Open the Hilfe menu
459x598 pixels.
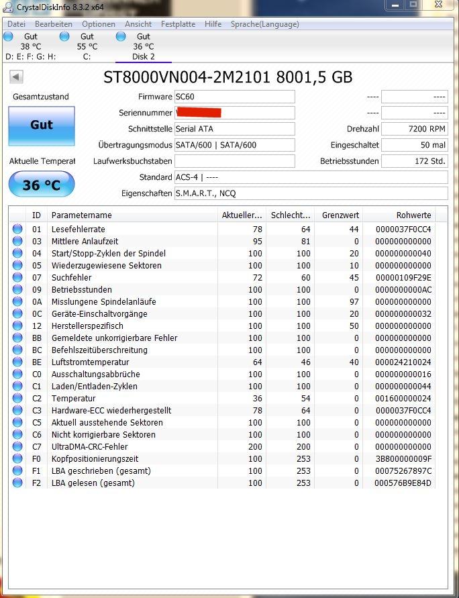point(213,24)
